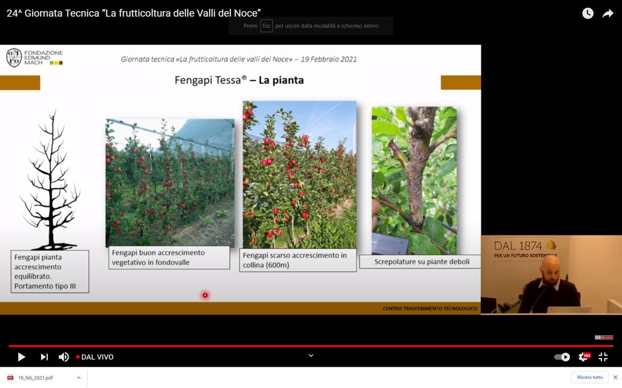This screenshot has height=388, width=622.
Task: Share the video via arrow icon
Action: click(608, 14)
